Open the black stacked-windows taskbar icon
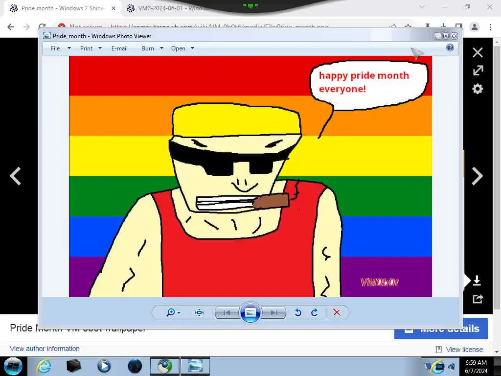 (73, 366)
